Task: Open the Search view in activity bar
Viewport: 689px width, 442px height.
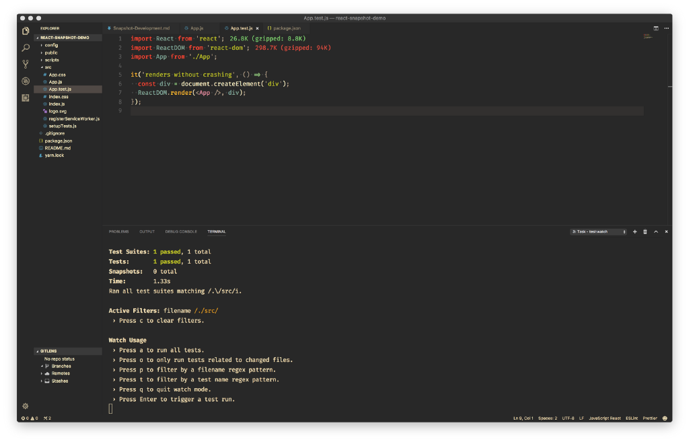Action: 26,48
